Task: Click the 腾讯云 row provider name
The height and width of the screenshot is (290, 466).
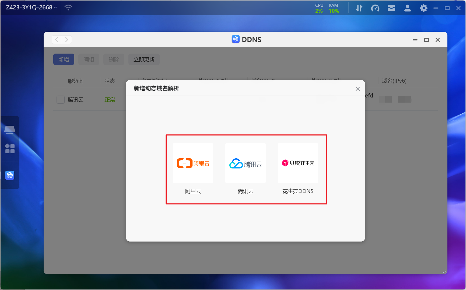Action: (76, 100)
